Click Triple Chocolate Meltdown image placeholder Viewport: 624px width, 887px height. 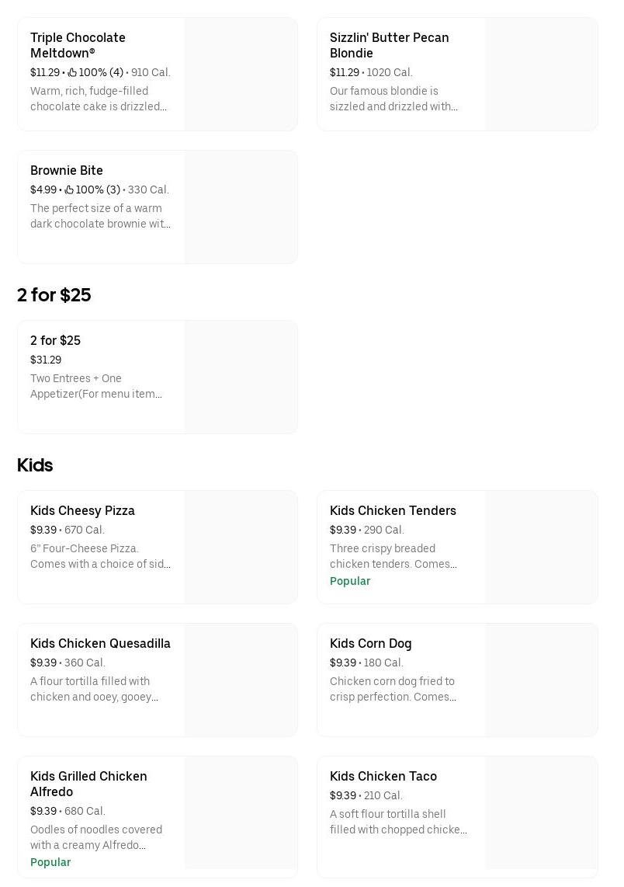pyautogui.click(x=241, y=75)
